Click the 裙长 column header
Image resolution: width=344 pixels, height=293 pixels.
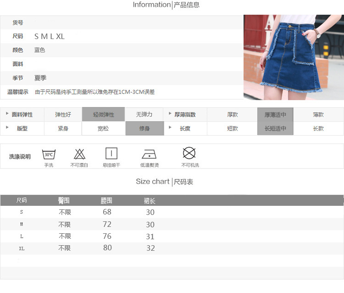pos(150,201)
